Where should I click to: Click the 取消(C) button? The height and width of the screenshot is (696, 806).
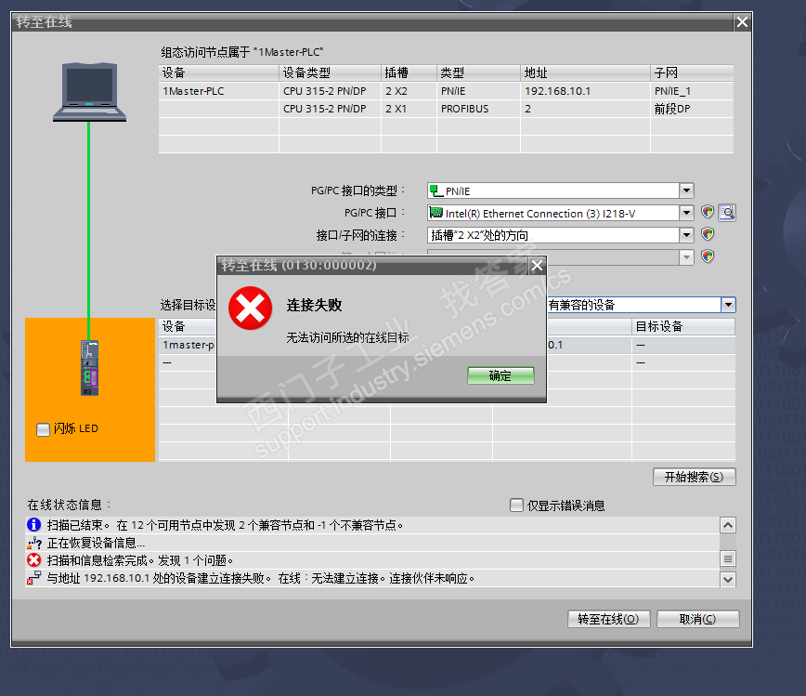click(x=697, y=619)
